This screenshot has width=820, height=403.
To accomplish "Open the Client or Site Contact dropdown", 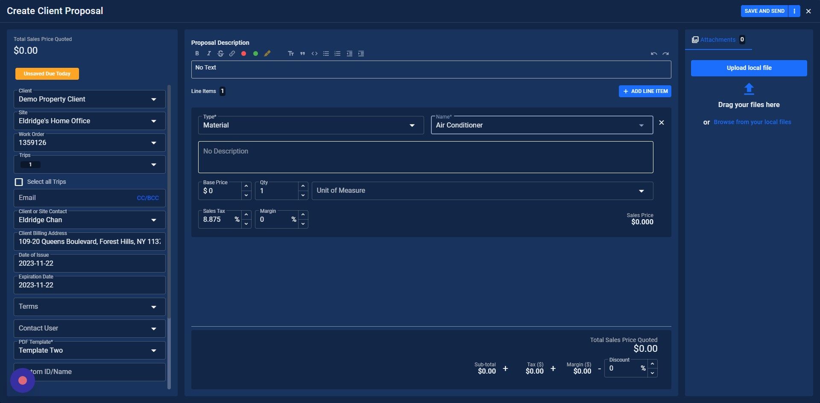I will [90, 220].
